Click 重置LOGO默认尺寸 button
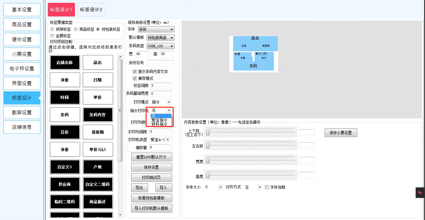 click(x=152, y=157)
